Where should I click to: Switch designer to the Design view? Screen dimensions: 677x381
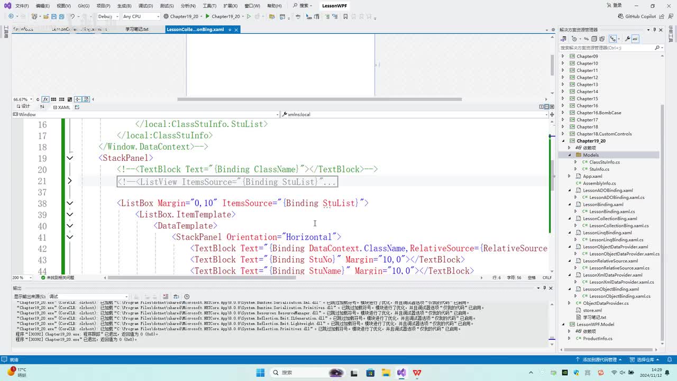click(23, 107)
